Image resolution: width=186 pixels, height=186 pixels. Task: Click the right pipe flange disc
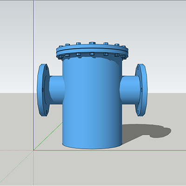[x=141, y=90]
